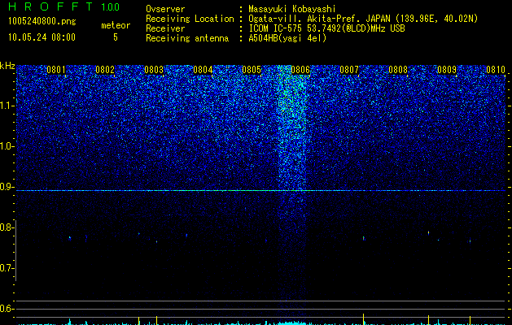Image resolution: width=512 pixels, height=325 pixels.
Task: Click the kHz axis unit label
Action: [7, 66]
